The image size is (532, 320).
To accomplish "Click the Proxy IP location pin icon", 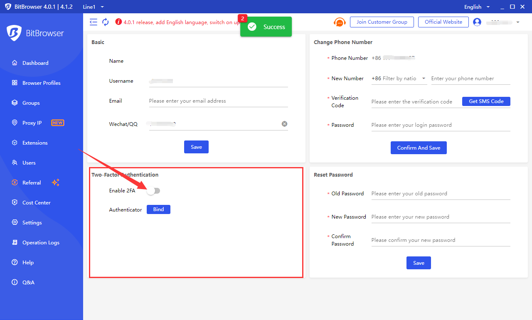I will pos(15,123).
